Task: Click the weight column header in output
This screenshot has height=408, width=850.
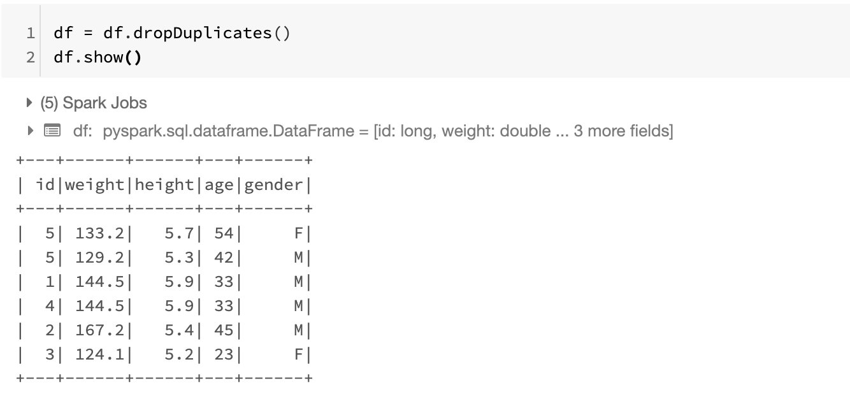Action: [94, 185]
